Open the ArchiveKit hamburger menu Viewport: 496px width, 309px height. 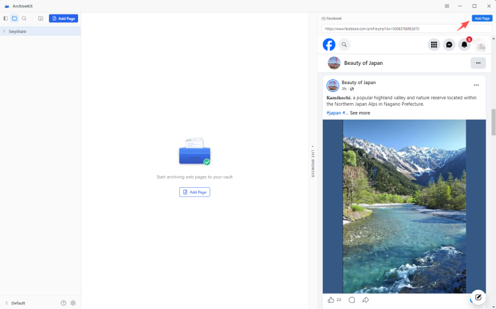[x=447, y=6]
